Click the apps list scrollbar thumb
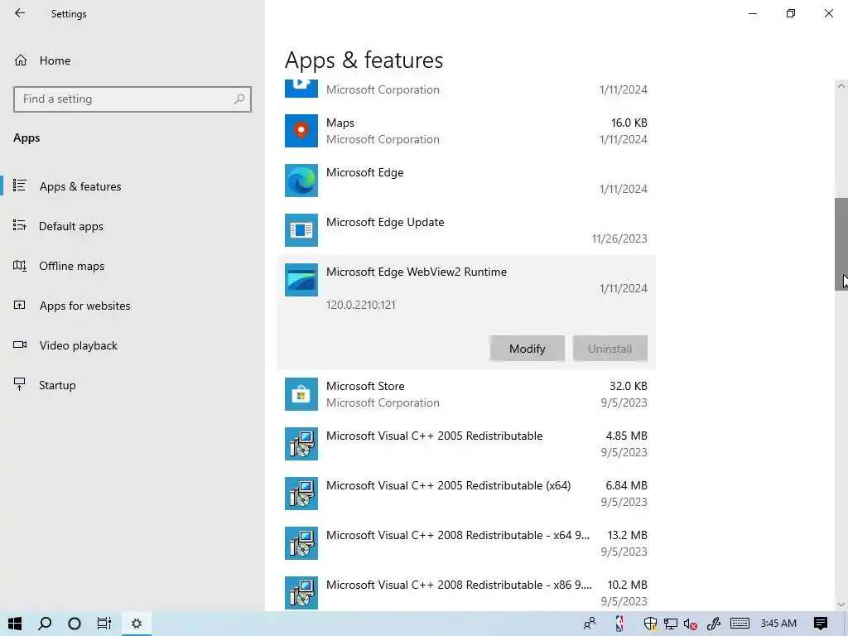This screenshot has height=636, width=848. click(x=841, y=244)
